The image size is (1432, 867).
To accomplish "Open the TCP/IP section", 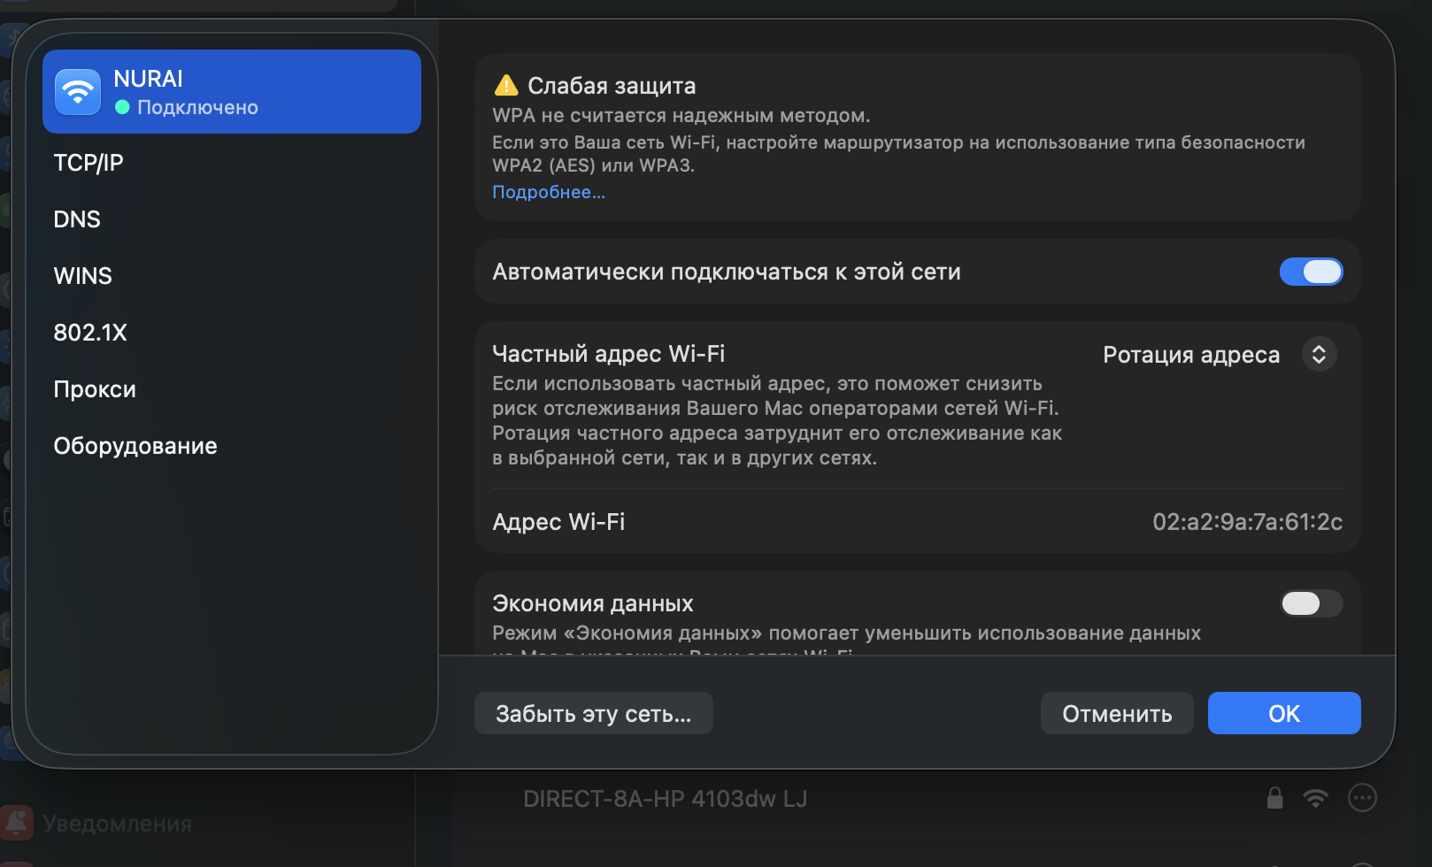I will click(89, 163).
